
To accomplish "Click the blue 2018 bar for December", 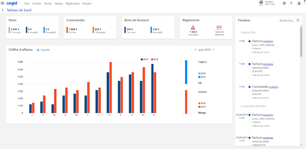I will click(x=152, y=88).
